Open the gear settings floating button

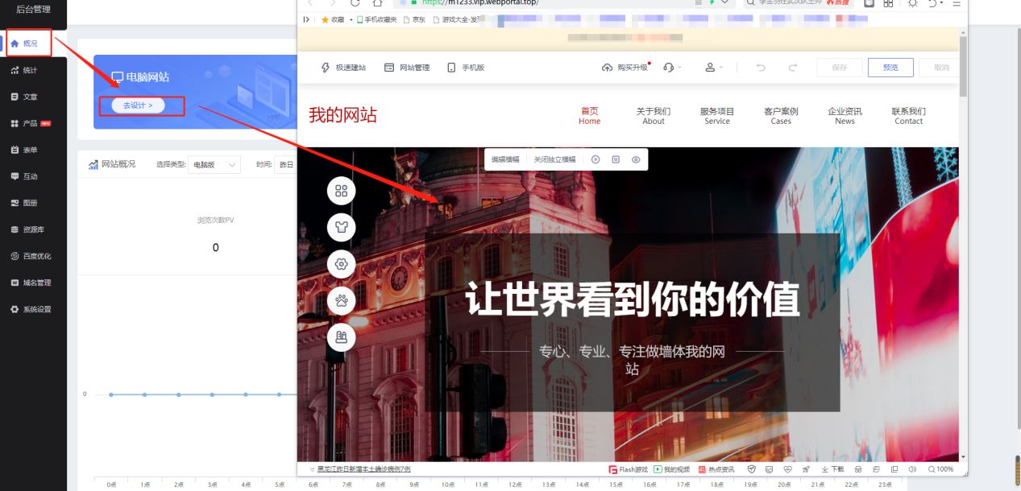click(341, 264)
